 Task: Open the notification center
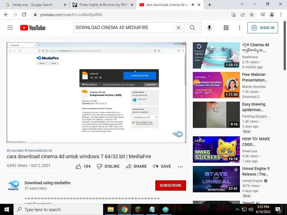[278, 209]
